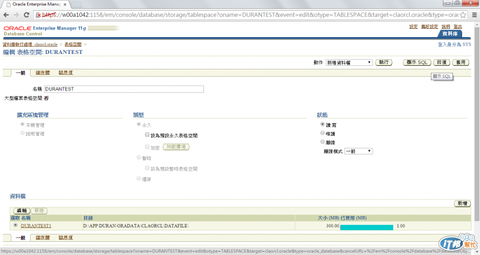Select 離線 status radio button
Screen dimensions: 480x255
(322, 142)
